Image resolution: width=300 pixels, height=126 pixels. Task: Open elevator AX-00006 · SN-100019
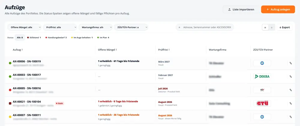point(27,61)
